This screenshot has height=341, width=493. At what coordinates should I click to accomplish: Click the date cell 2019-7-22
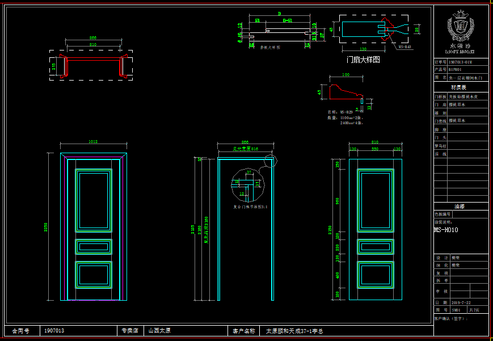point(460,303)
